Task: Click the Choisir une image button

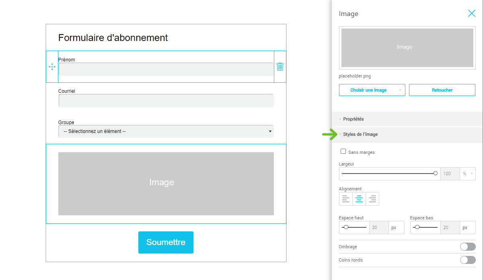Action: click(x=368, y=90)
